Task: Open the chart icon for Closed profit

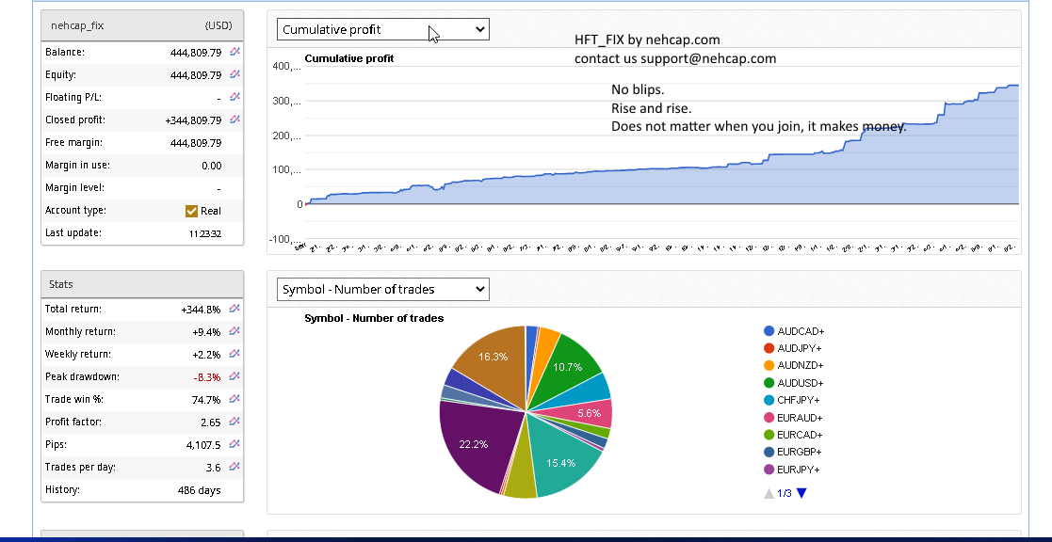Action: click(235, 120)
